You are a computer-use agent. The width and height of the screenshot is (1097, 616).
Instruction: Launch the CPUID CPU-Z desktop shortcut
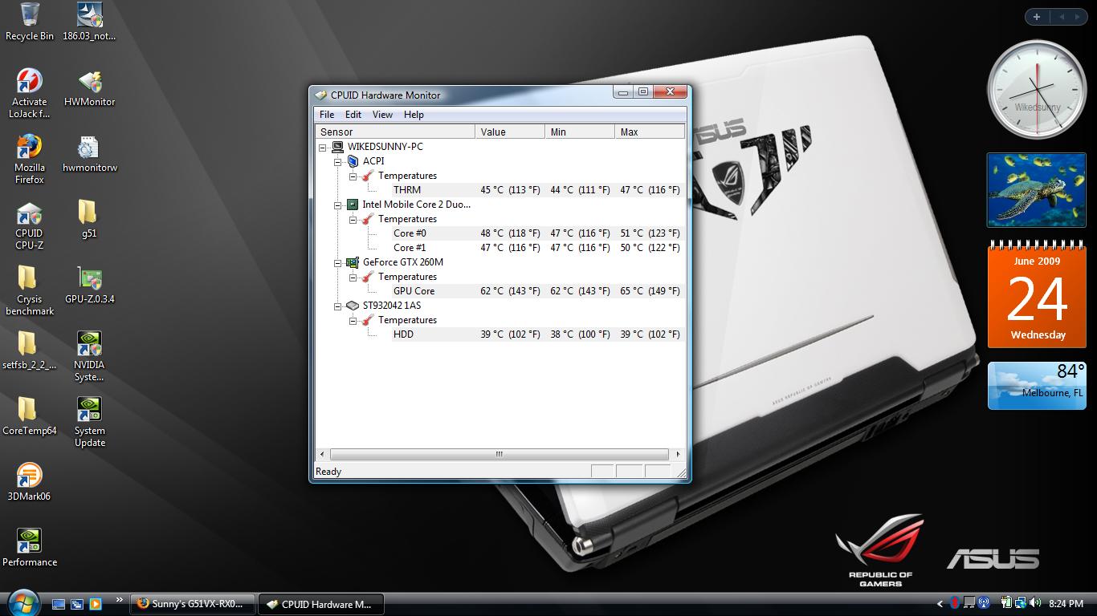[x=30, y=225]
